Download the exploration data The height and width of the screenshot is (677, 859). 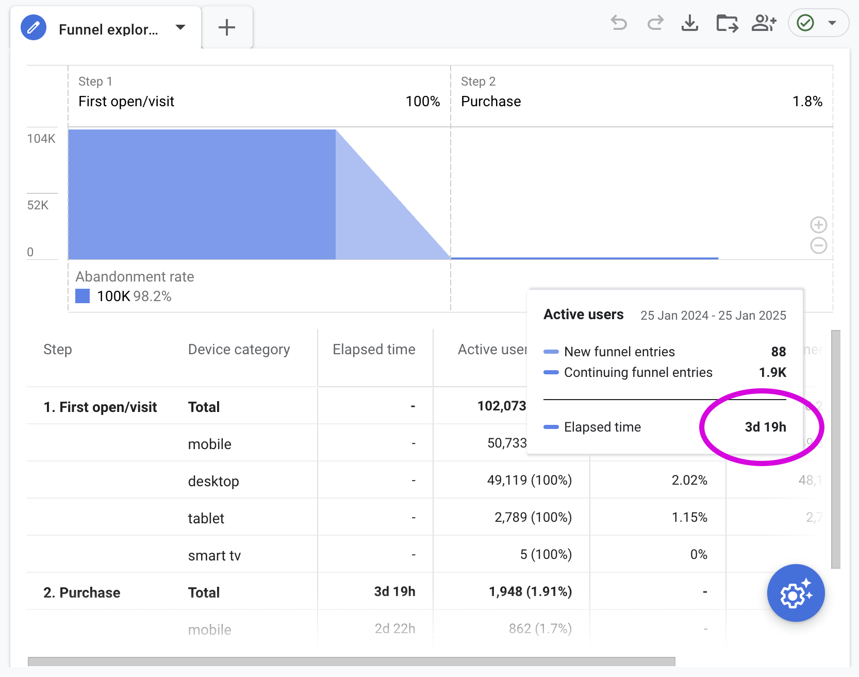(x=690, y=23)
